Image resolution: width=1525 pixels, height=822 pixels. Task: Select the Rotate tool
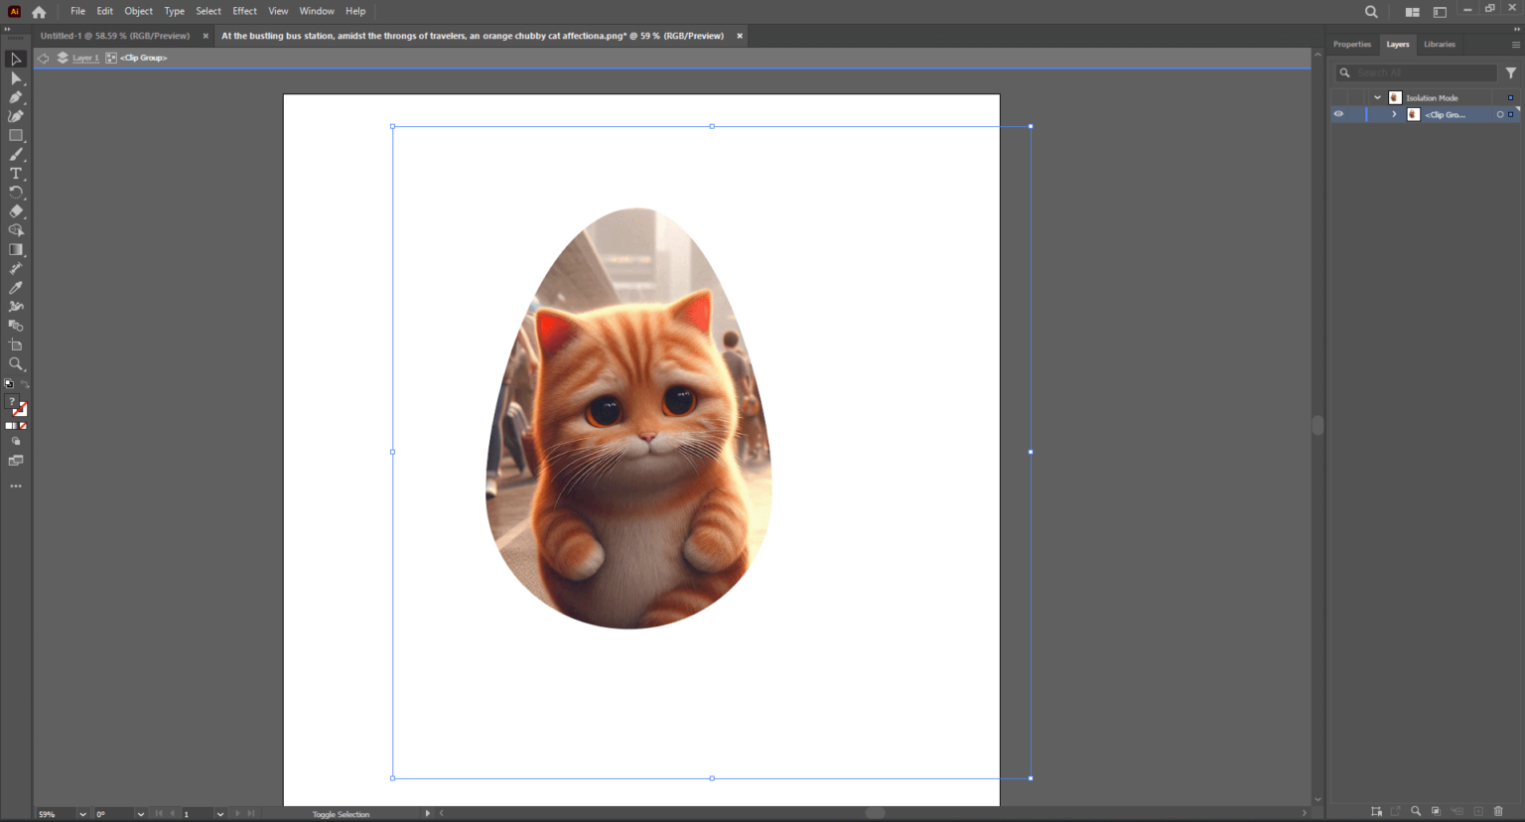click(16, 192)
